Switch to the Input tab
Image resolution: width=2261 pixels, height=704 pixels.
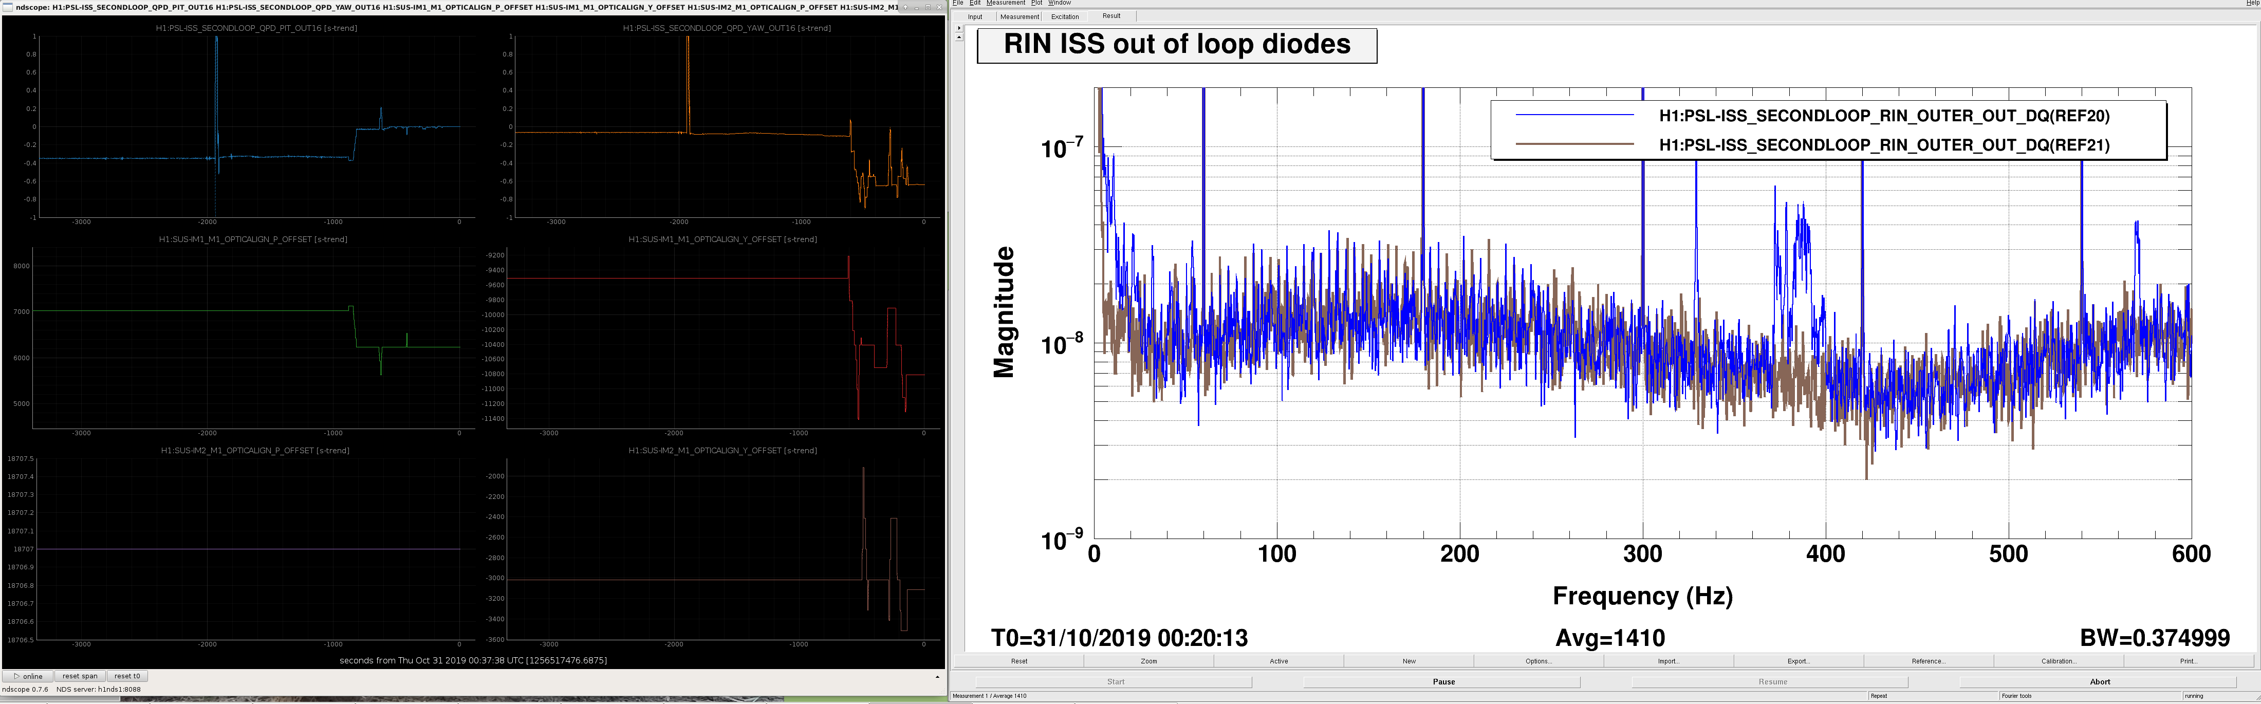pos(975,16)
